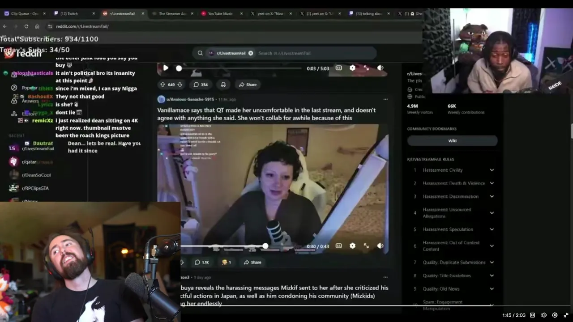The height and width of the screenshot is (322, 573).
Task: Open the Wiki community bookmark
Action: [452, 140]
